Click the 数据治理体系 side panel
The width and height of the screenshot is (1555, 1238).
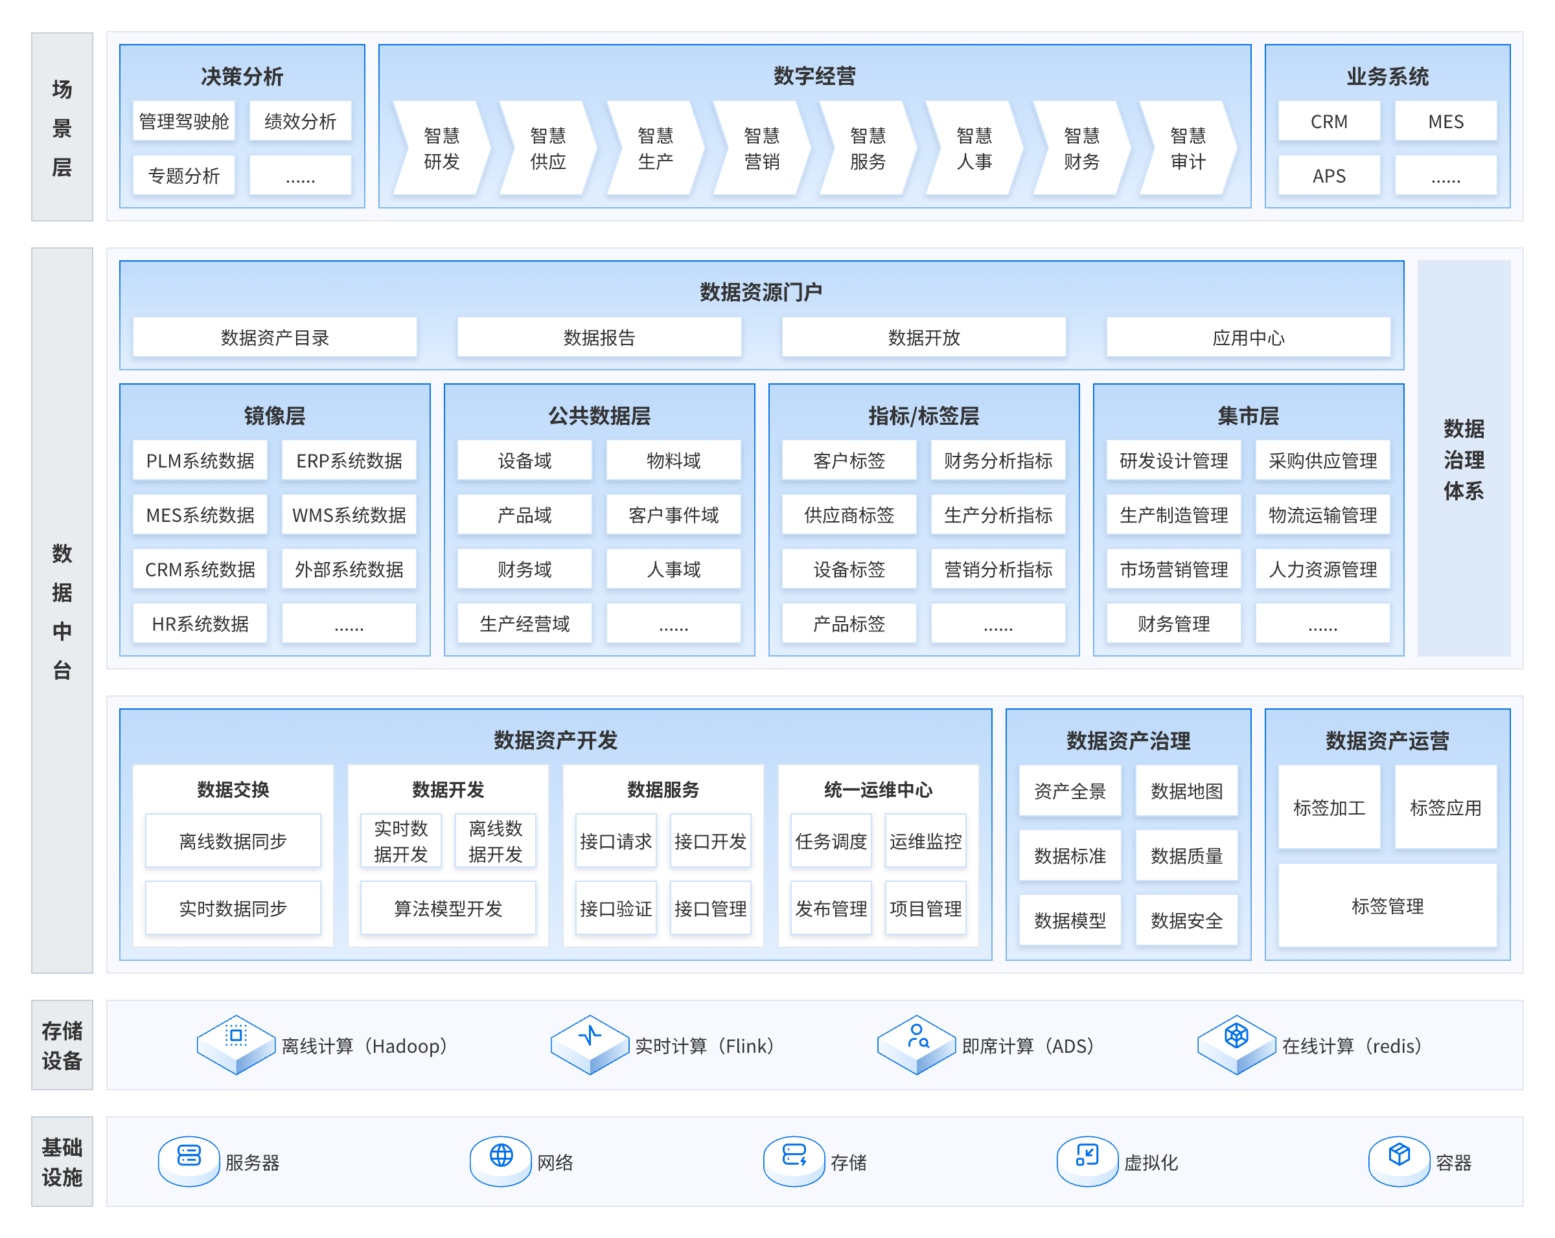[x=1464, y=459]
